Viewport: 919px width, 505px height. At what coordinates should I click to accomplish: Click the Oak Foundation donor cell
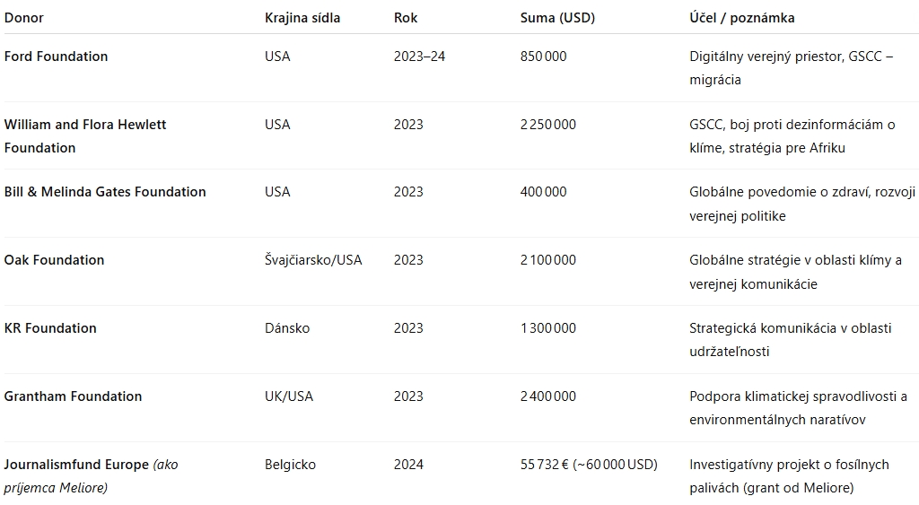55,260
